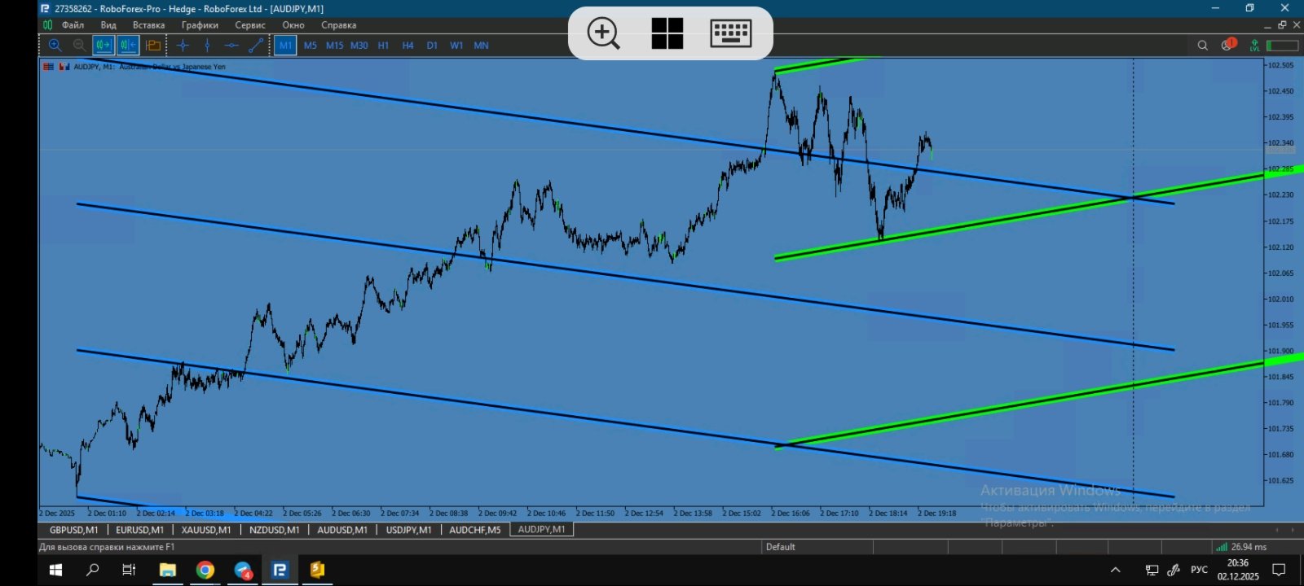The height and width of the screenshot is (586, 1304).
Task: Switch to the M15 timeframe
Action: coord(335,46)
